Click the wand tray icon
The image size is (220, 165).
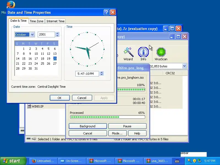(x=189, y=161)
